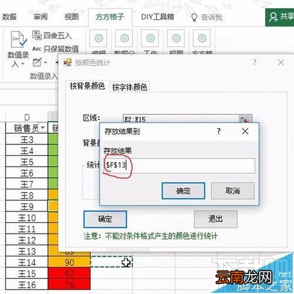The width and height of the screenshot is (294, 294).
Task: Click the 共享 share button
Action: pos(280,17)
